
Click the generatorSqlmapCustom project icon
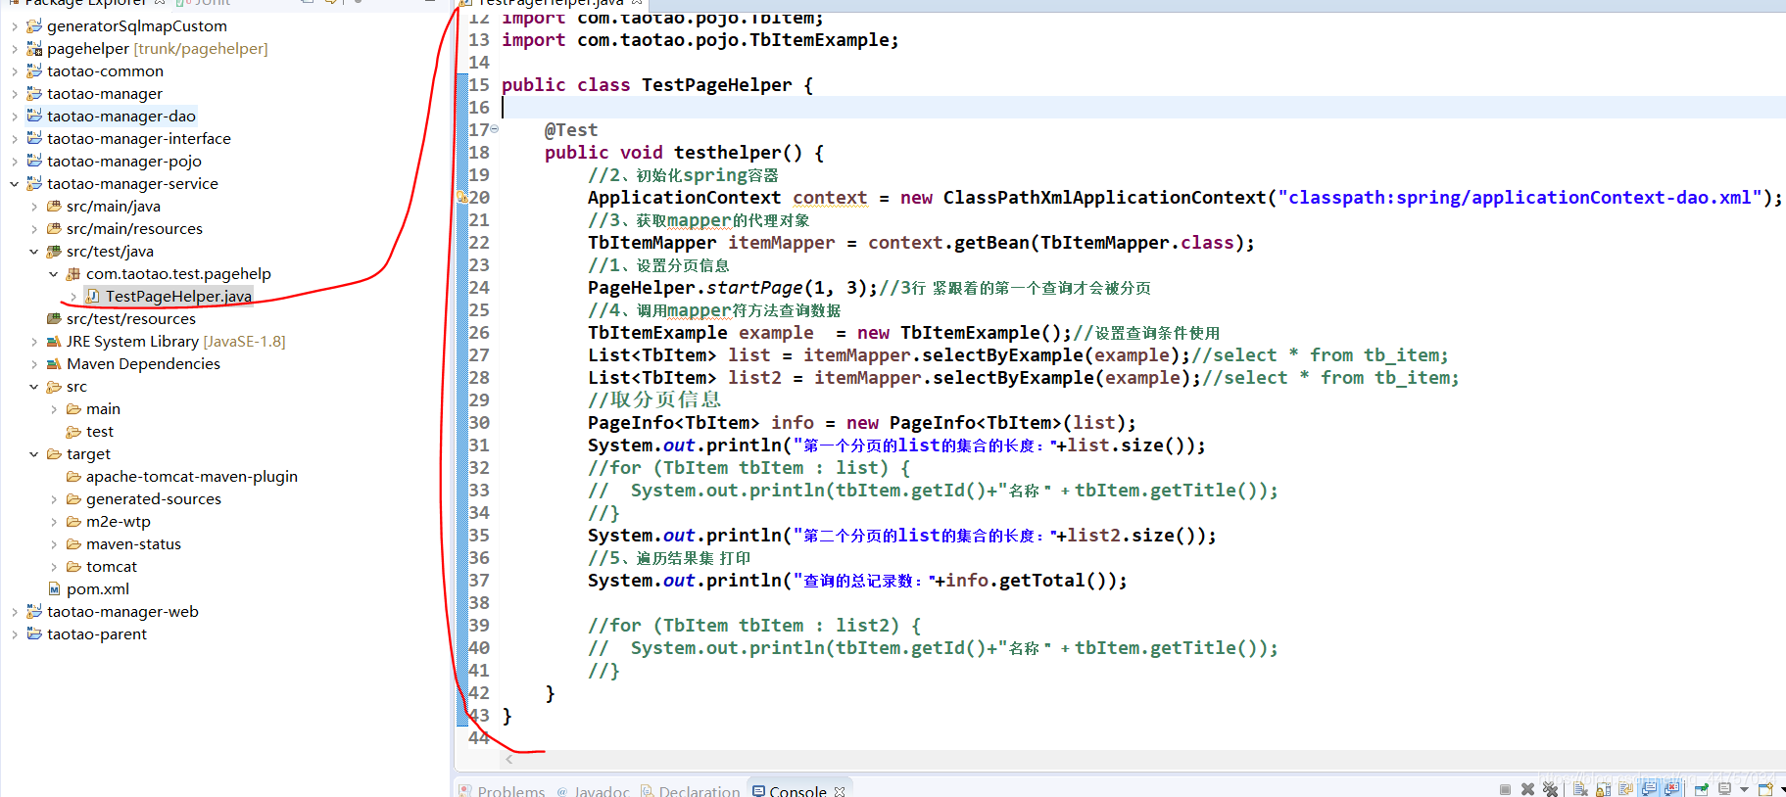[34, 26]
